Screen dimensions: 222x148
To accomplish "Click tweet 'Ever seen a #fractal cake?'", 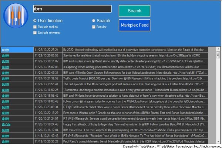I will pos(135,113).
